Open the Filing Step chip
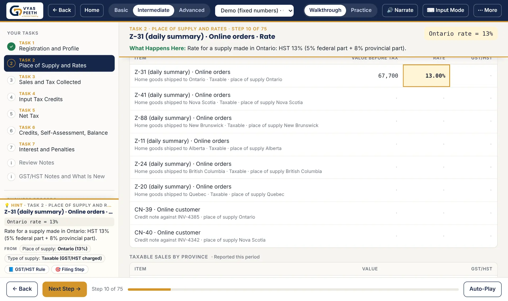This screenshot has width=508, height=301. pos(70,269)
